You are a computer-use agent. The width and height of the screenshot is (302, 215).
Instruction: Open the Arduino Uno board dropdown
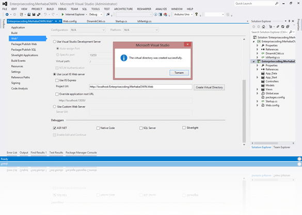183,14
